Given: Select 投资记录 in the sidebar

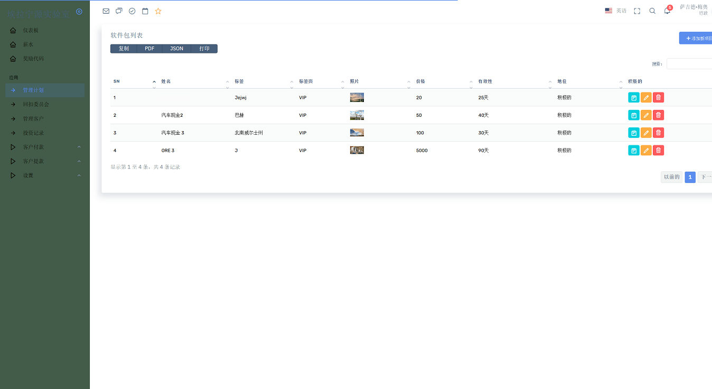Looking at the screenshot, I should click(x=33, y=133).
